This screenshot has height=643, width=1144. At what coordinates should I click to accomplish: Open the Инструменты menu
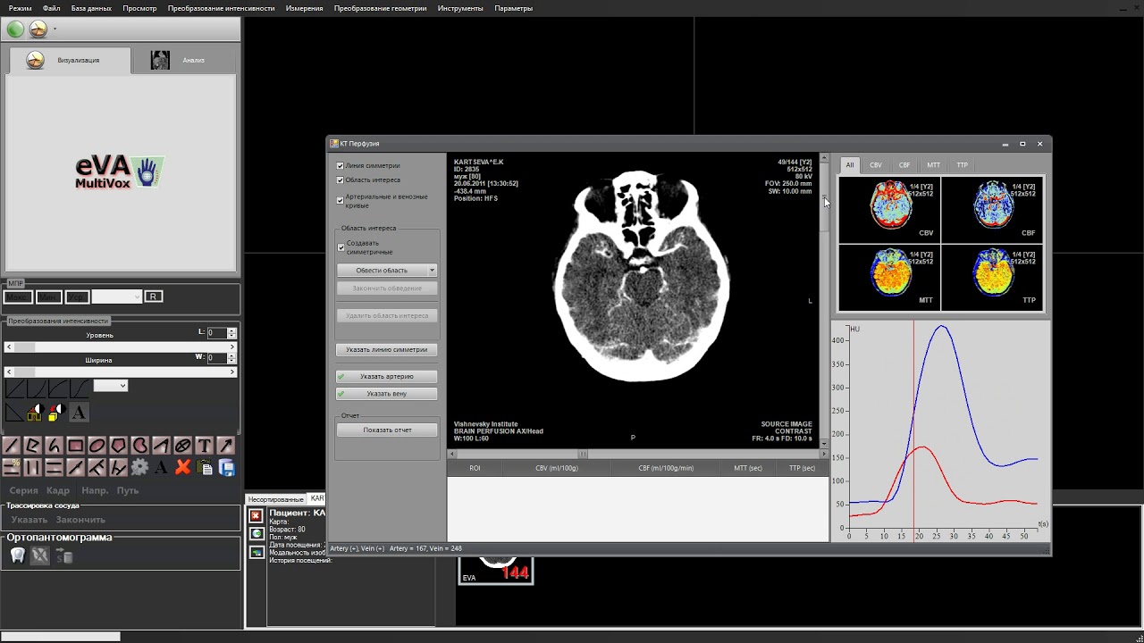(x=460, y=8)
